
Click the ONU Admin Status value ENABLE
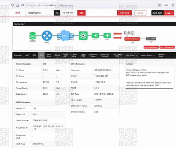coord(98,106)
